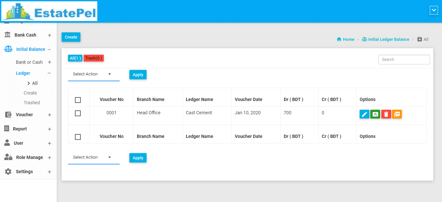Click the Report receipt icon in sidebar

point(7,129)
